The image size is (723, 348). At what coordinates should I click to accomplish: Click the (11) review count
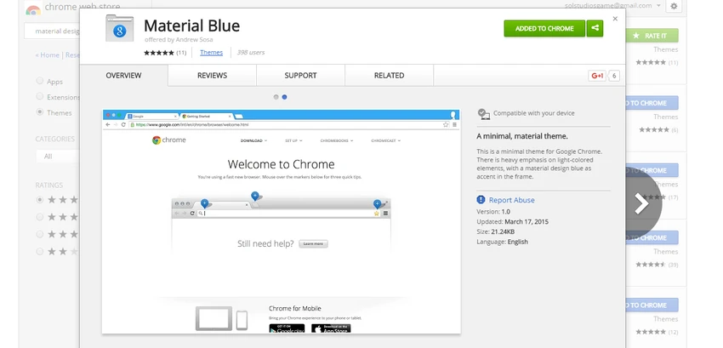181,53
